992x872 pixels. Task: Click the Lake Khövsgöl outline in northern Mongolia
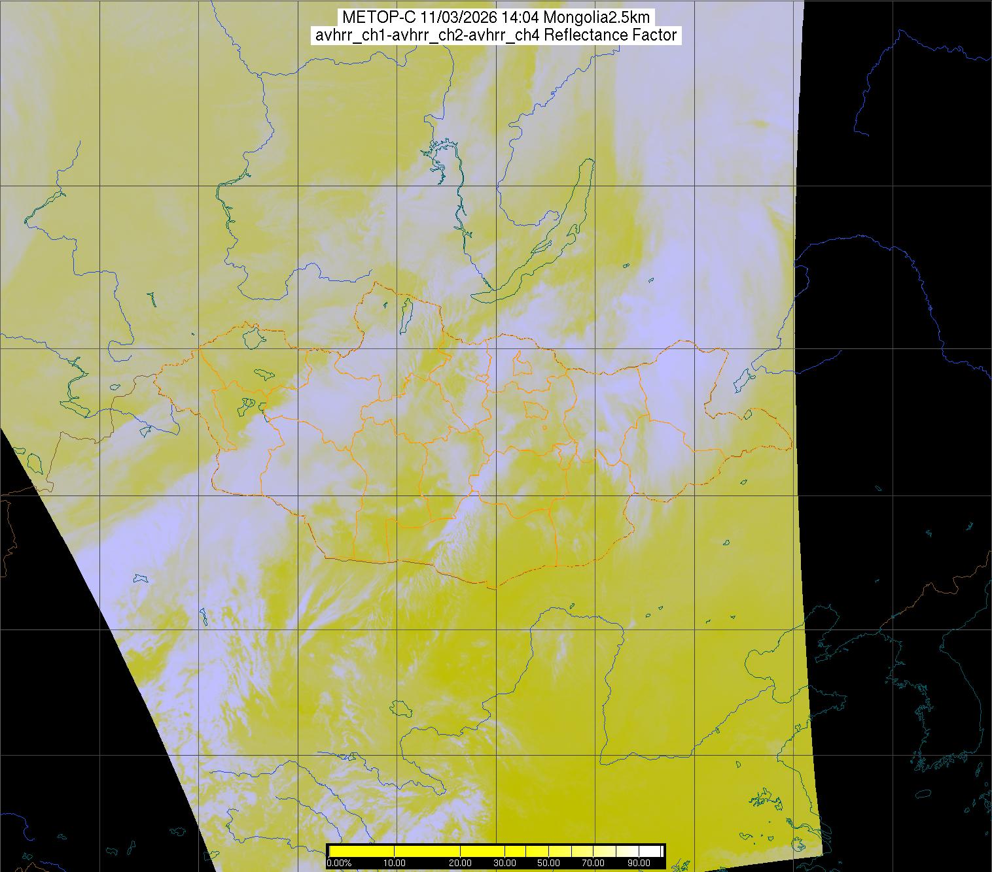point(406,314)
